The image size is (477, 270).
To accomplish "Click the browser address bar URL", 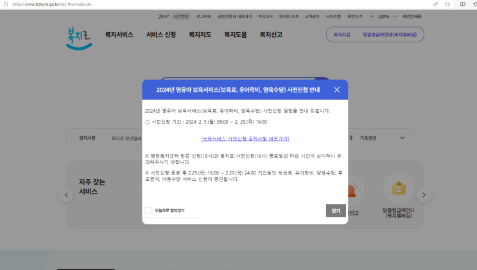I will 51,4.
